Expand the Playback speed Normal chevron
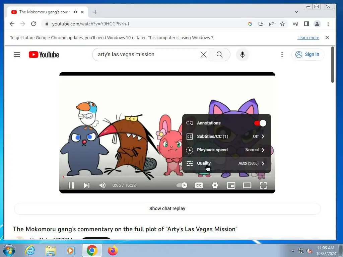Image resolution: width=343 pixels, height=257 pixels. (263, 150)
